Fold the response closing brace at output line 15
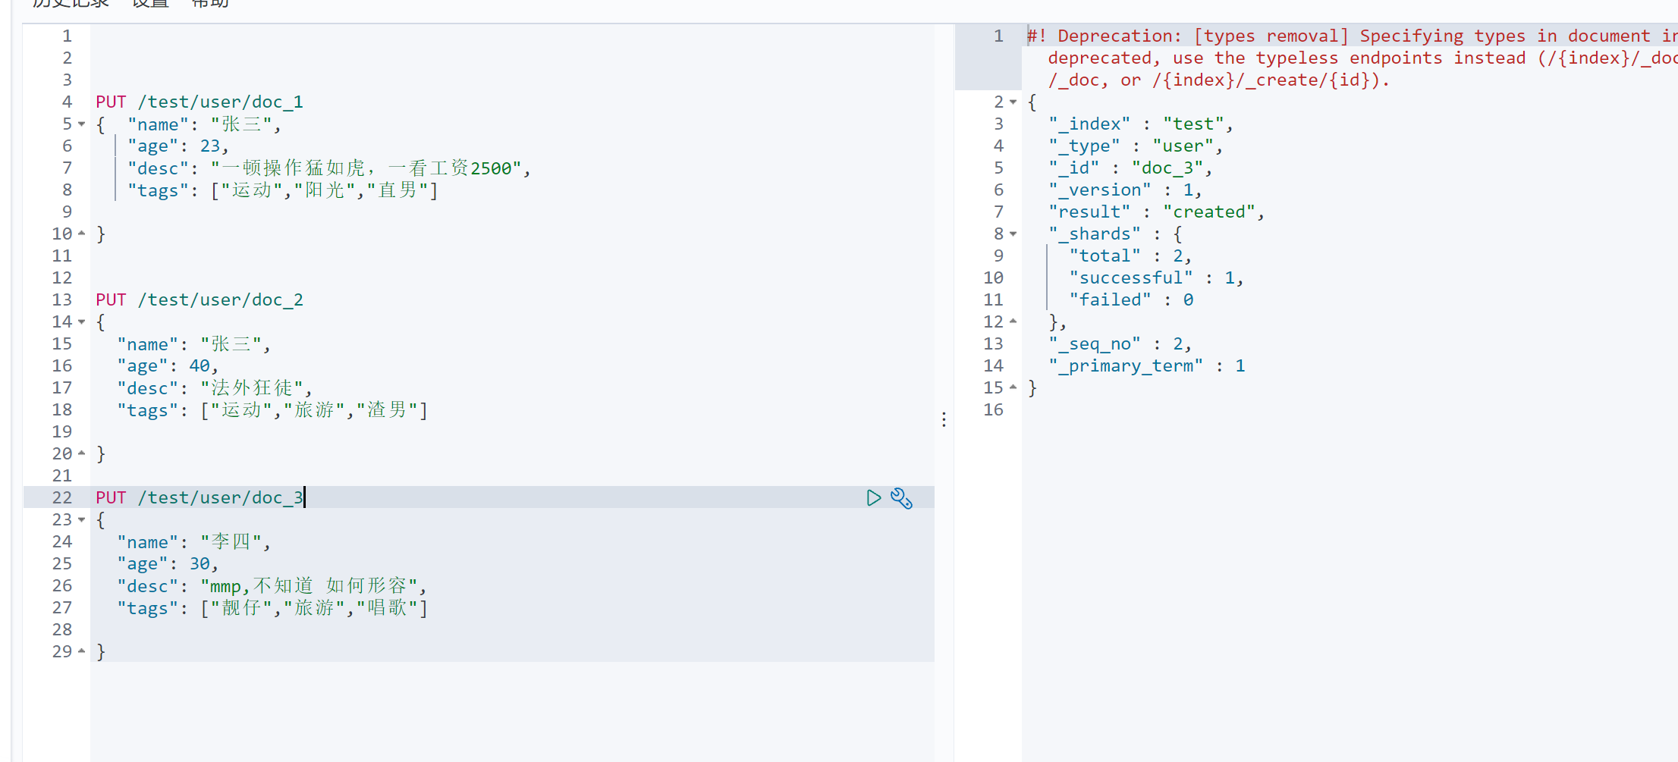1678x762 pixels. [1013, 387]
